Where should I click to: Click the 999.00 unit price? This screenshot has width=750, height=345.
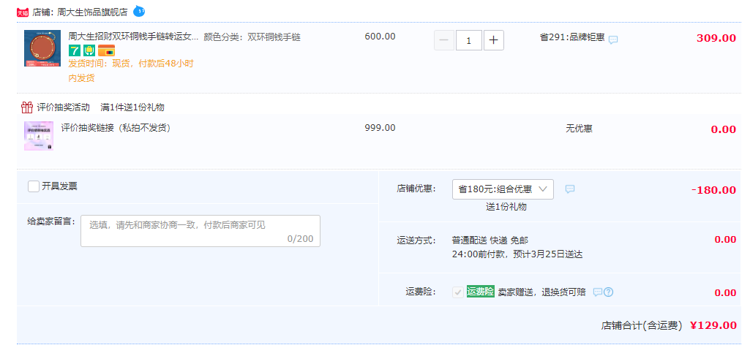(380, 128)
